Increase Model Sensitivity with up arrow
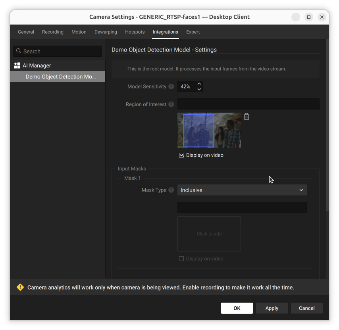 coord(199,84)
